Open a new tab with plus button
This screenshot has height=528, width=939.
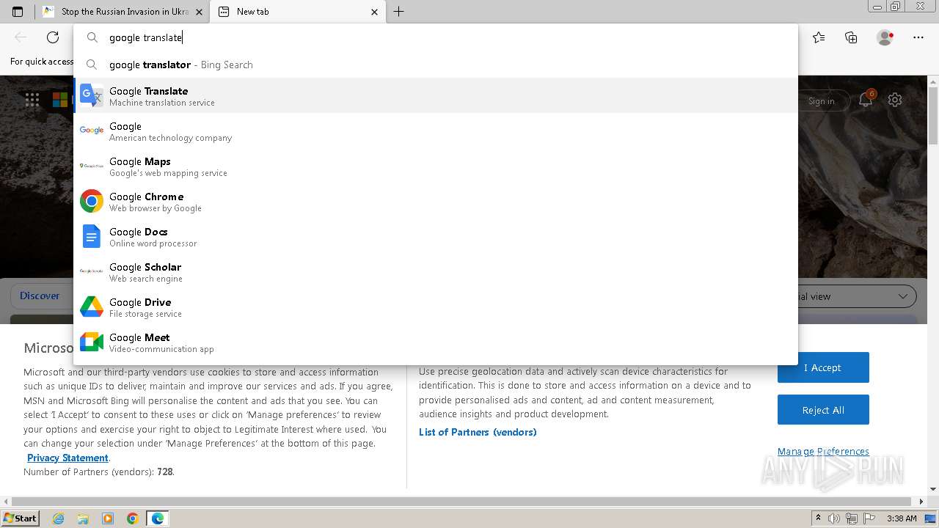(398, 12)
